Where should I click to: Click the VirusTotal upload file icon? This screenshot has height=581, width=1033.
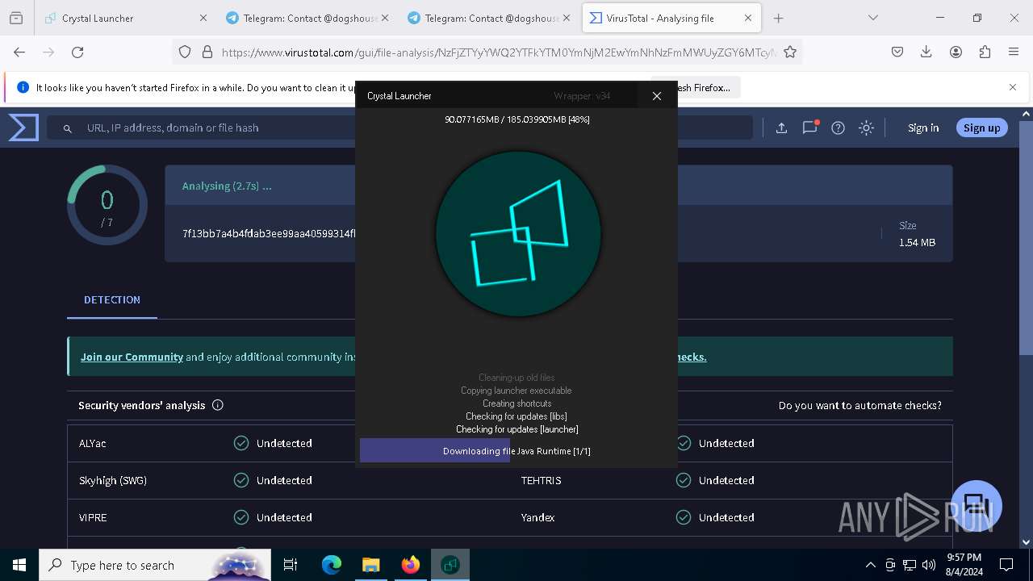[x=781, y=127]
